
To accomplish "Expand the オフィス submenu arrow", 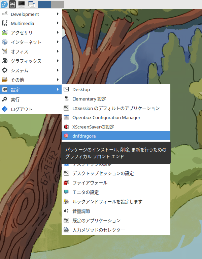I will click(58, 51).
